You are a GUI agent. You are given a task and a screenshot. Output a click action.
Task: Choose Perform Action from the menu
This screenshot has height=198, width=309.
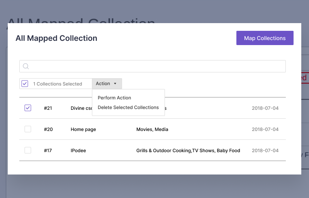click(x=114, y=98)
